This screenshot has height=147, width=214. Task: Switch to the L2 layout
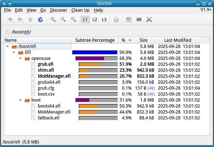tap(95, 20)
